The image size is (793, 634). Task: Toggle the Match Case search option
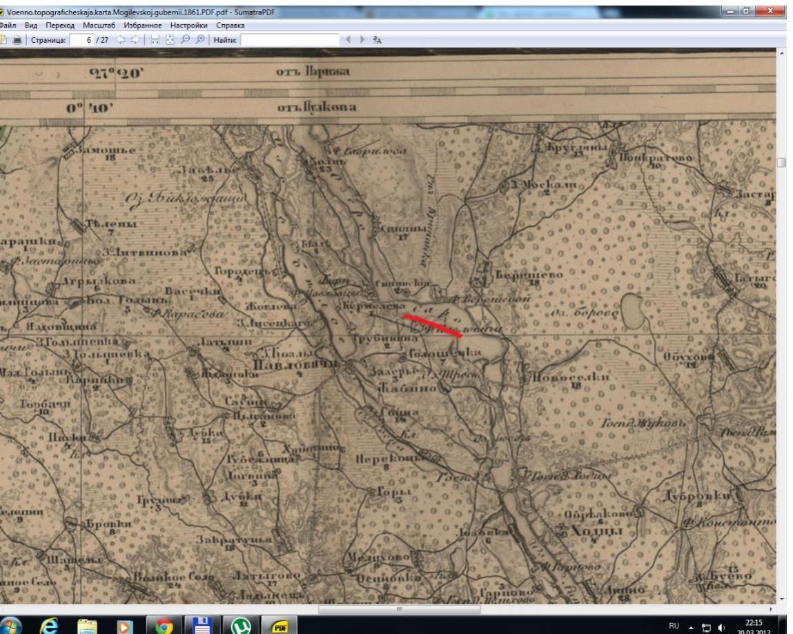[x=377, y=40]
